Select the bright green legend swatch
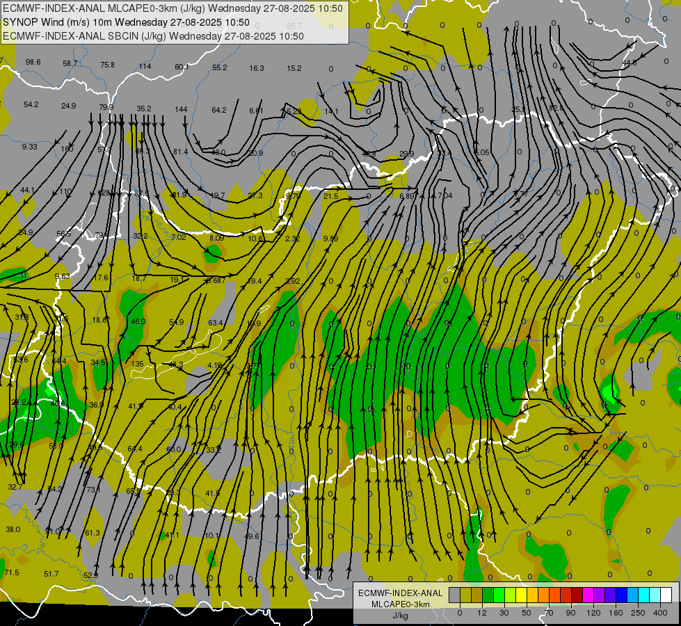Viewport: 681px width, 626px height. coord(499,595)
